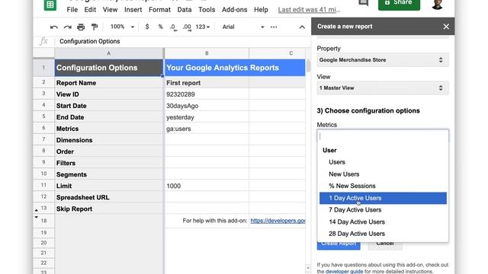Expand hidden rows arrow below row 13

pyautogui.click(x=37, y=217)
